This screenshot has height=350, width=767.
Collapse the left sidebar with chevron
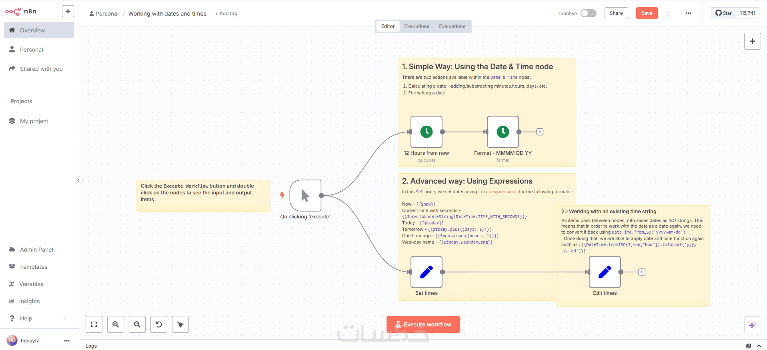(x=78, y=180)
